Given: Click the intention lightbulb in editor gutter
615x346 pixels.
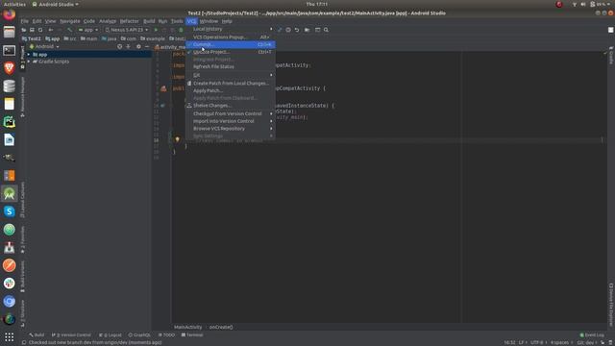Looking at the screenshot, I should [177, 139].
